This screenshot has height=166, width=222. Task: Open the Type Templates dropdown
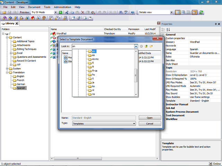point(134,124)
